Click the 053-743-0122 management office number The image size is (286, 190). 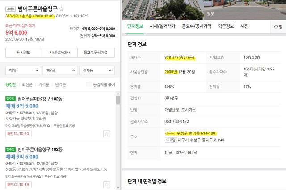(x=177, y=122)
